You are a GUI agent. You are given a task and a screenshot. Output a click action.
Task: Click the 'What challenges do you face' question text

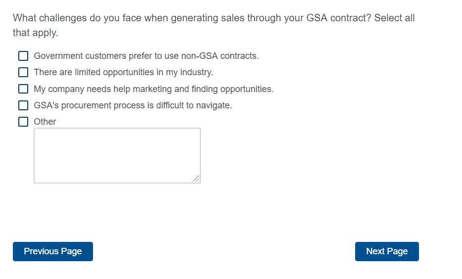pyautogui.click(x=74, y=18)
